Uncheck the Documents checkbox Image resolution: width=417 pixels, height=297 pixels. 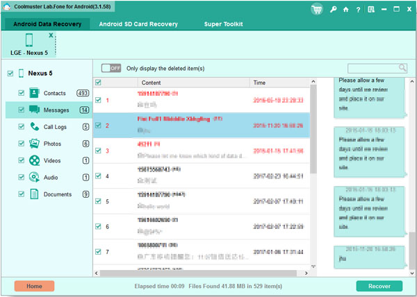click(x=22, y=194)
